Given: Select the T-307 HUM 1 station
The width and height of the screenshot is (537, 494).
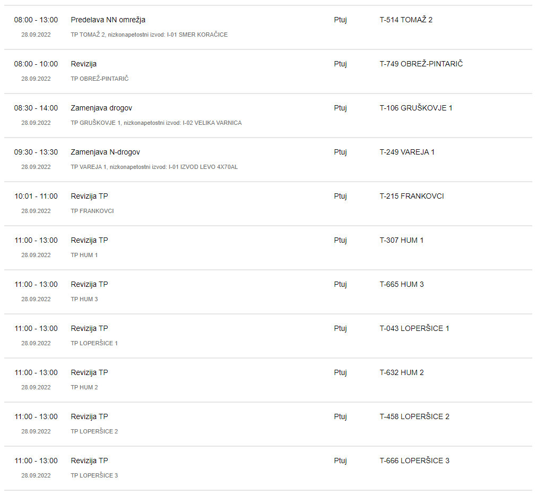Looking at the screenshot, I should tap(401, 240).
